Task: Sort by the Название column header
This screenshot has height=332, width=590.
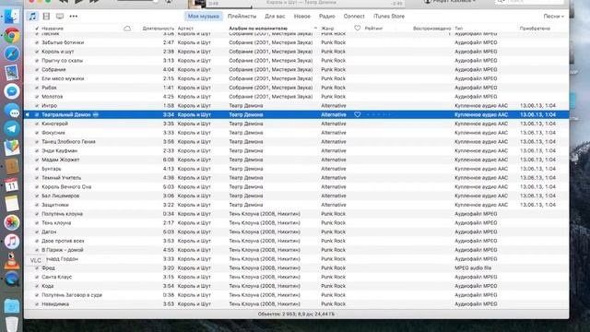Action: click(x=53, y=29)
